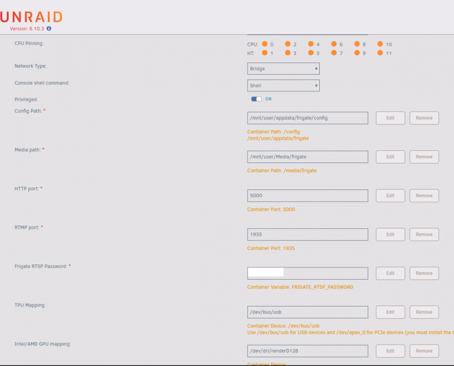Toggle CPU 0 pinning
The width and height of the screenshot is (454, 366).
(x=265, y=44)
